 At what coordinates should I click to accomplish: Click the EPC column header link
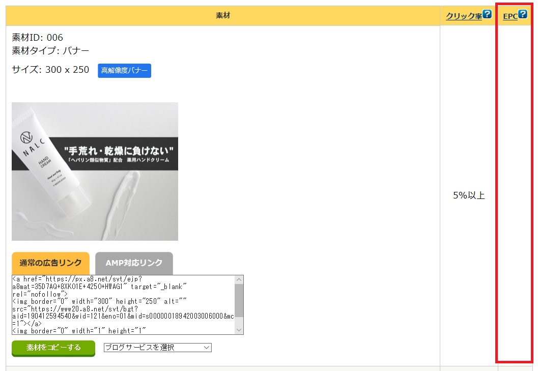509,16
